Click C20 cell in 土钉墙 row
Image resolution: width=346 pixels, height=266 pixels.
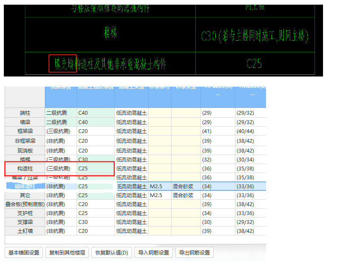96,231
